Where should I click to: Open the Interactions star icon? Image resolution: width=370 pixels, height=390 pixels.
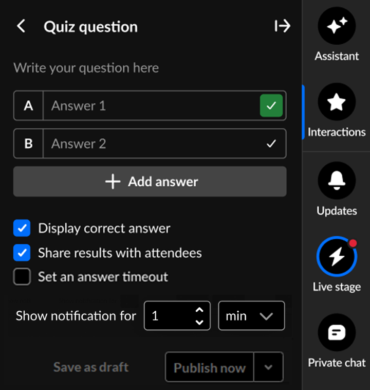(x=337, y=102)
